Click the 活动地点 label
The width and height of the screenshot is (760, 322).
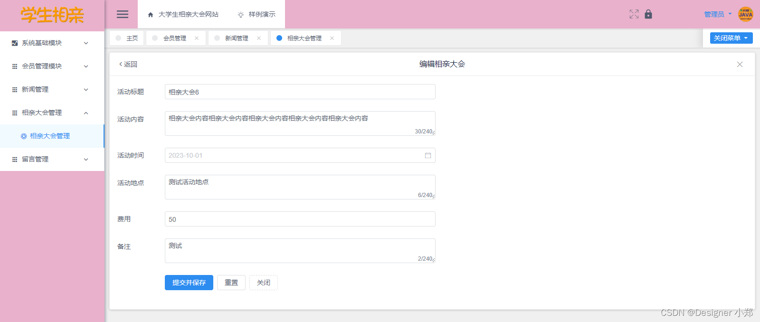[131, 183]
